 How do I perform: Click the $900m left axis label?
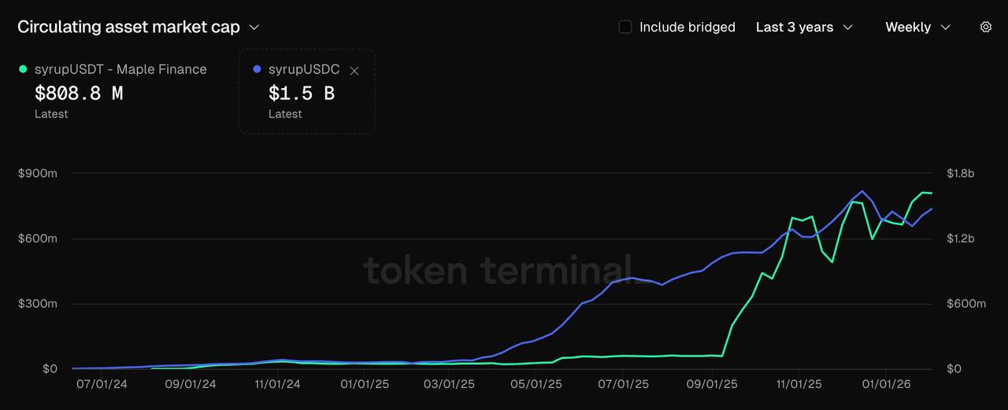[38, 173]
